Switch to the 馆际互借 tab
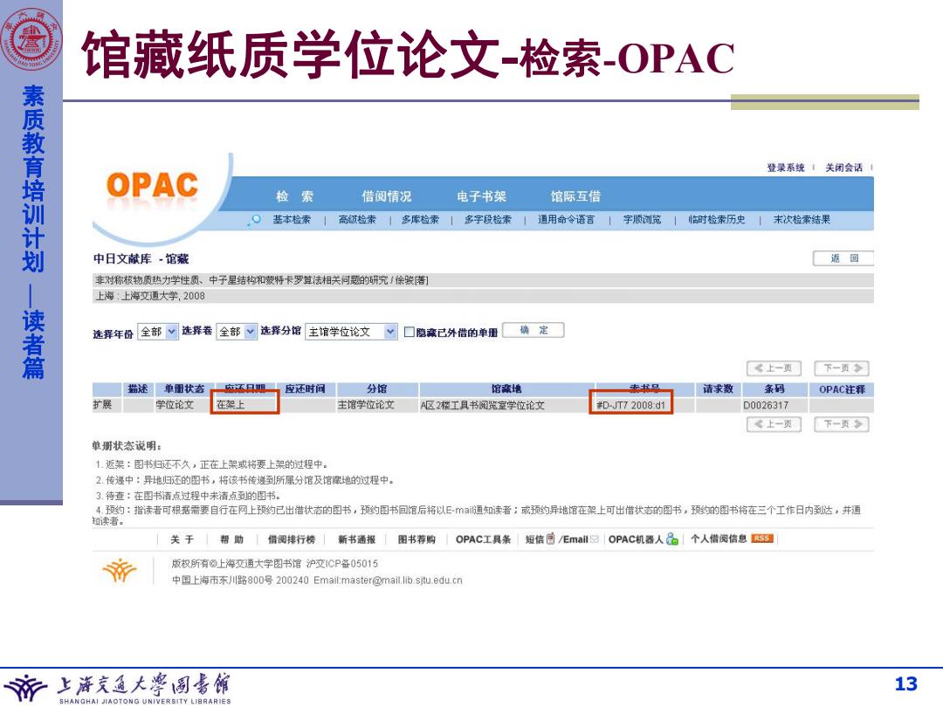Image resolution: width=943 pixels, height=707 pixels. point(575,196)
